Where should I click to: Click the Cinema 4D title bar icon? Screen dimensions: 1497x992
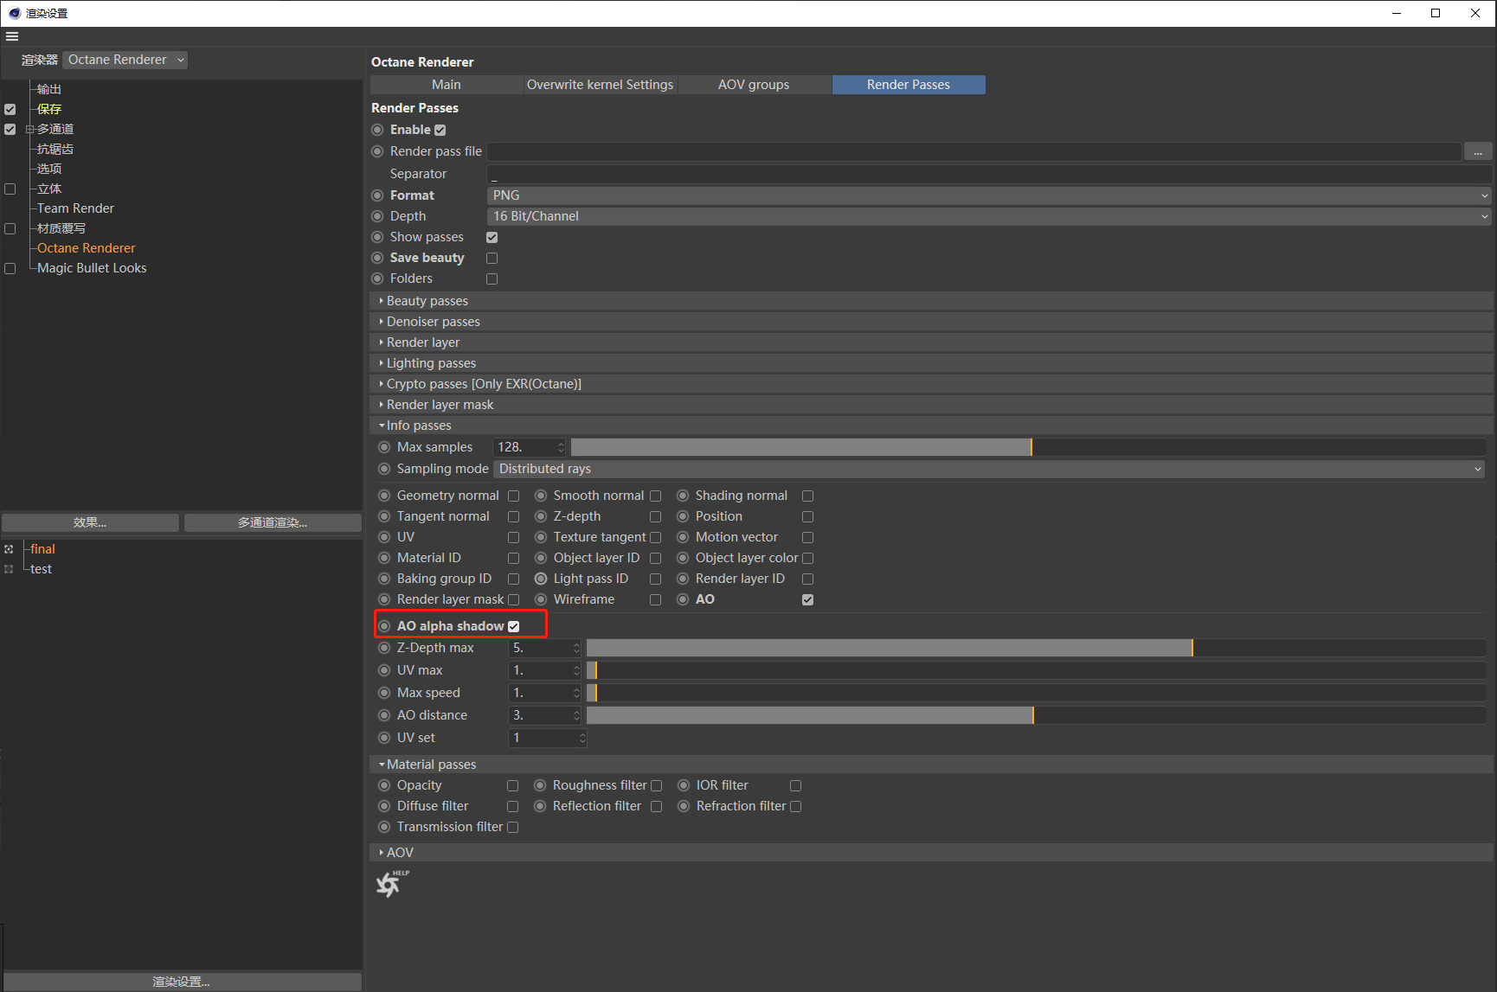14,13
